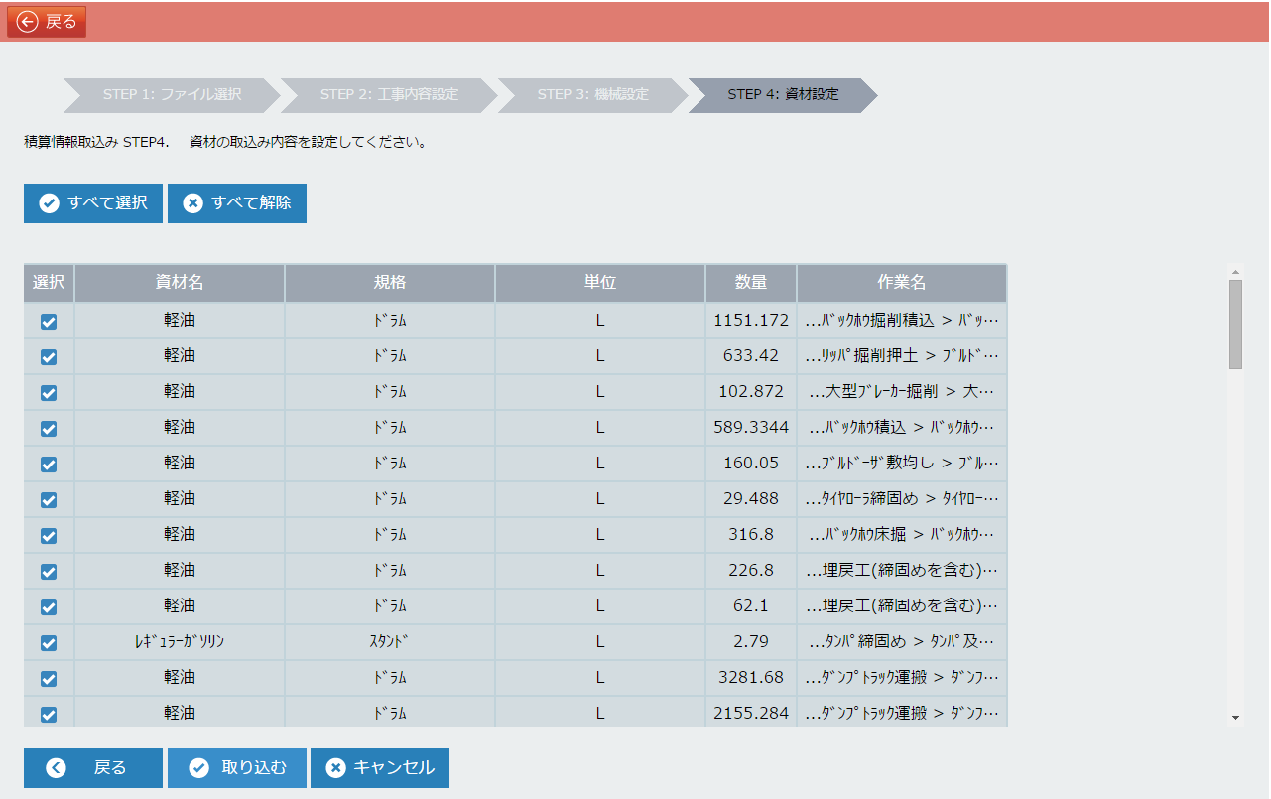
Task: Click the タンパ締固め work name cell
Action: click(902, 642)
